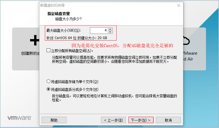Click the 最大磁盘大小(GB)(S) label
Screen dimensions: 219x128
(x=64, y=30)
